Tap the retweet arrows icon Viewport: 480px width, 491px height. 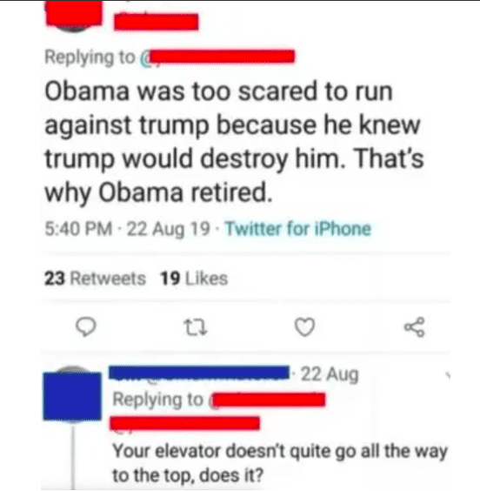tap(195, 327)
